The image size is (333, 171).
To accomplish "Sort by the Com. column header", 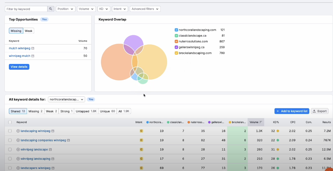I will pyautogui.click(x=309, y=122).
